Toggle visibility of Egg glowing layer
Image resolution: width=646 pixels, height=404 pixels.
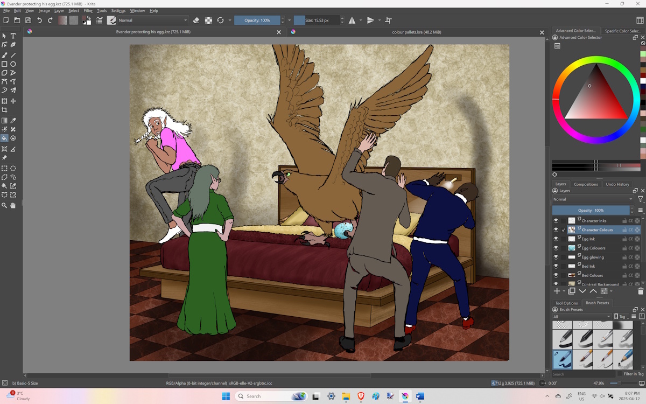(x=556, y=257)
